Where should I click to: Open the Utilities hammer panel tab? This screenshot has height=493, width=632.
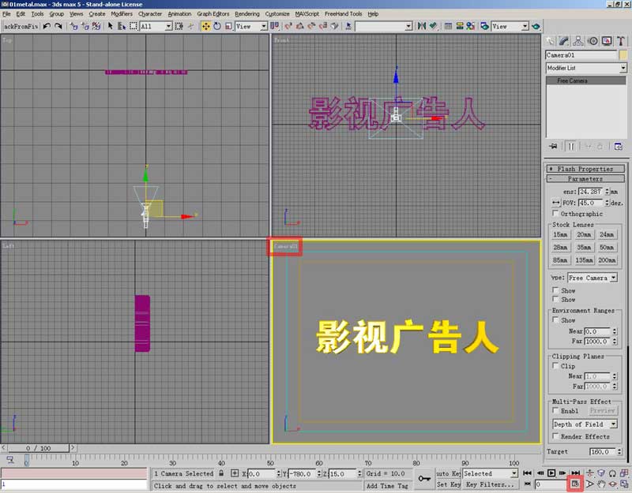[621, 41]
